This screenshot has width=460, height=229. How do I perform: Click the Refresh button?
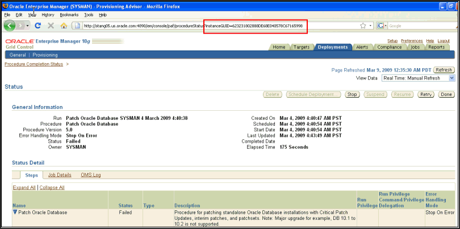pos(444,70)
